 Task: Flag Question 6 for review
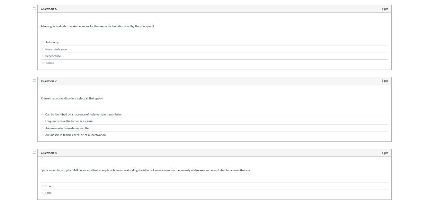[34, 9]
